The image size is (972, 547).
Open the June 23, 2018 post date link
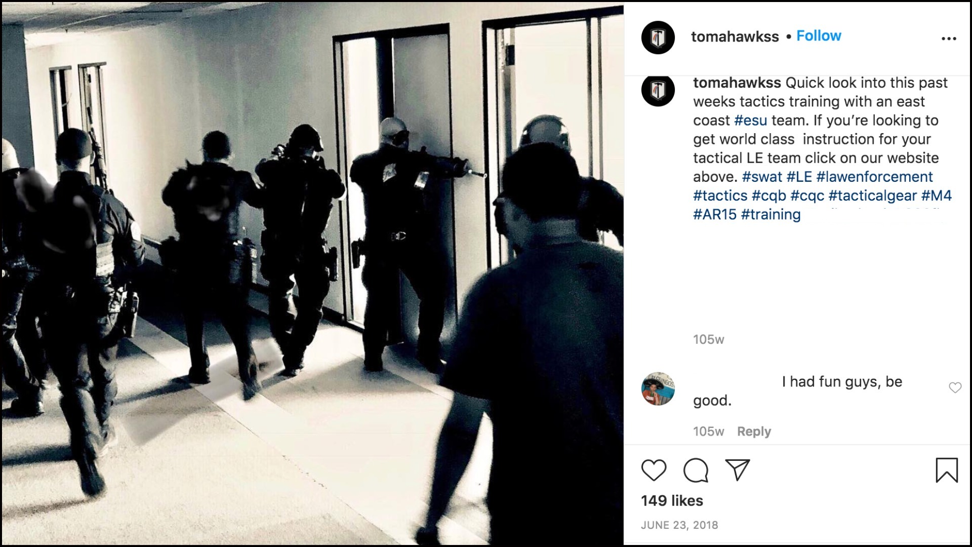(679, 525)
